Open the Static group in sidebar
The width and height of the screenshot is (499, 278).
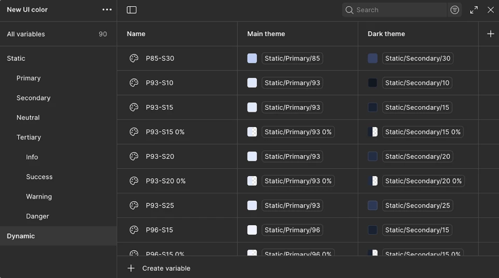coord(16,59)
